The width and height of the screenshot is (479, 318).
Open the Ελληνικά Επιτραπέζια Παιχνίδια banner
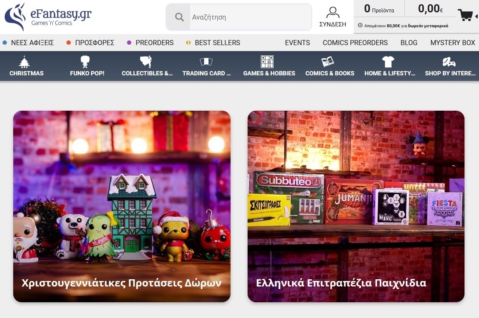pyautogui.click(x=356, y=206)
